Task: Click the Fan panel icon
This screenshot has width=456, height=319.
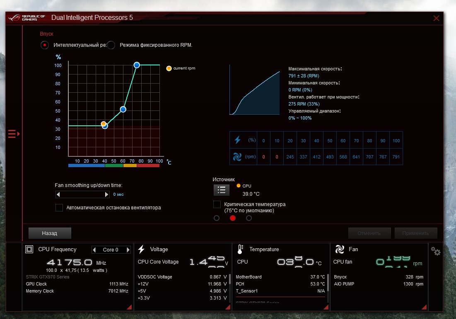Action: click(339, 249)
